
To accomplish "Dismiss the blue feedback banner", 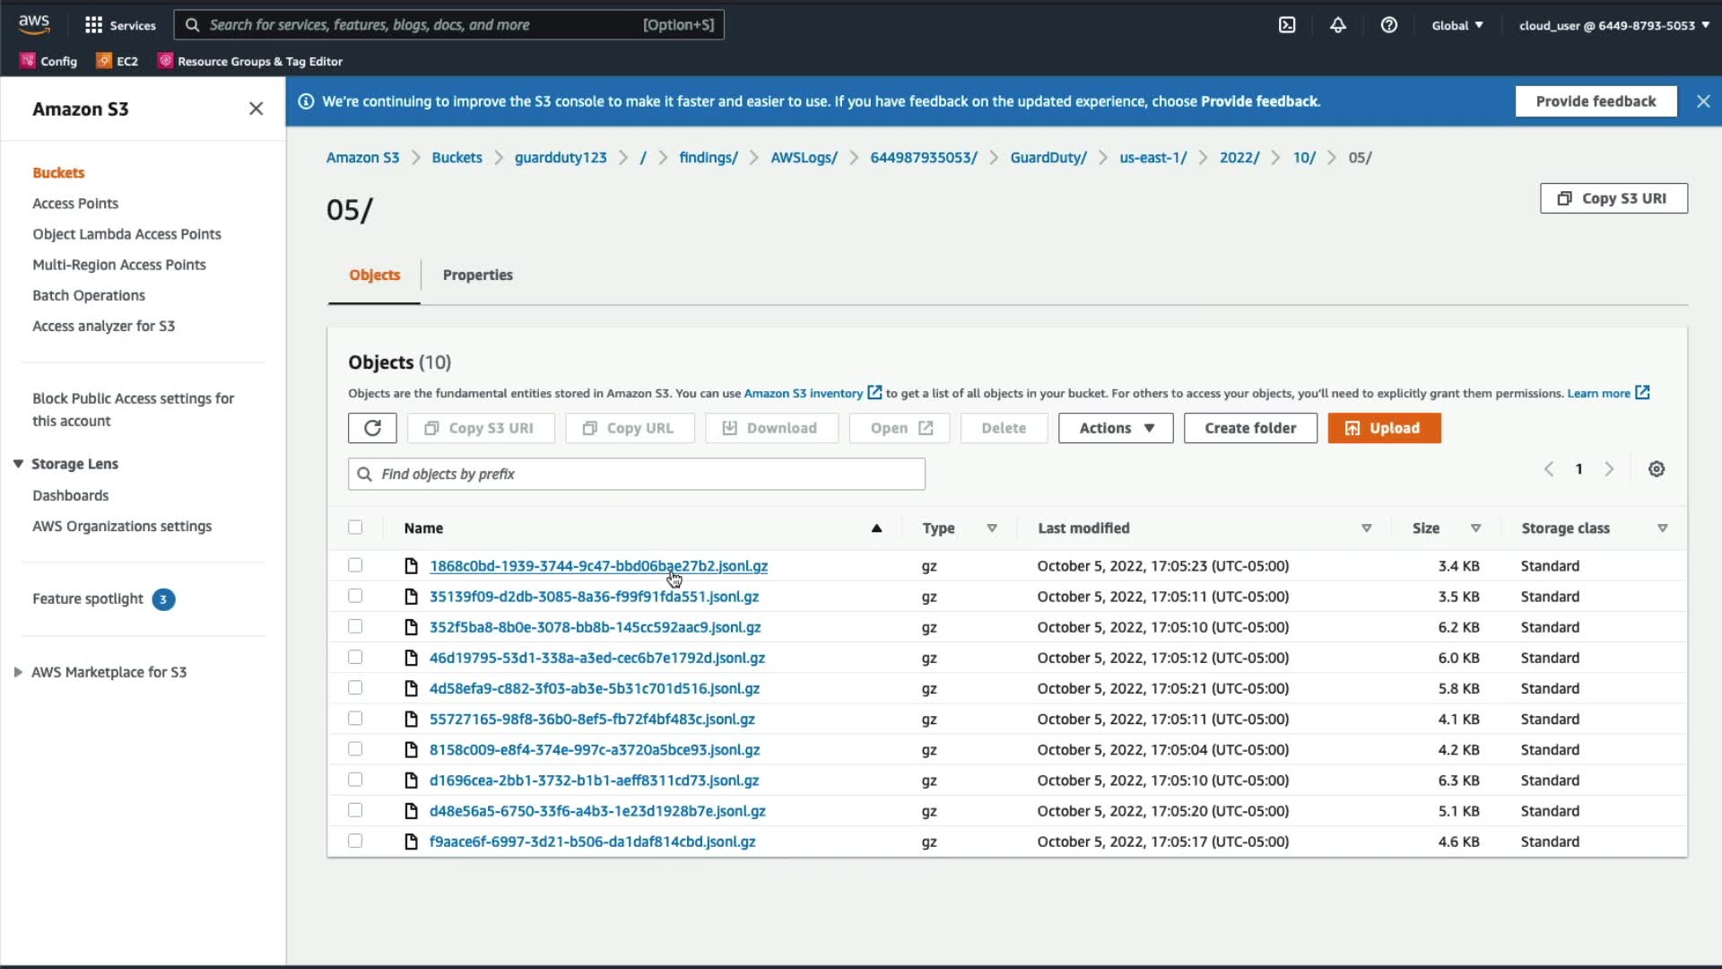I will pyautogui.click(x=1702, y=101).
